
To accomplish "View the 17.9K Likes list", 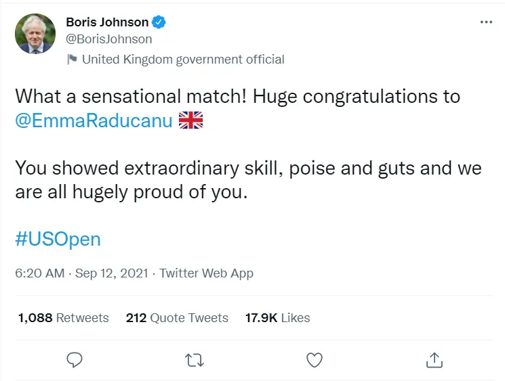I will tap(277, 317).
